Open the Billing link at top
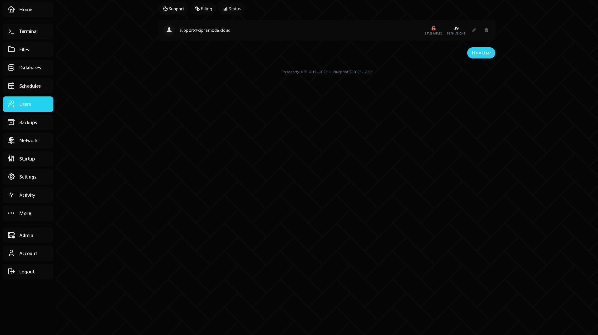 coord(203,9)
